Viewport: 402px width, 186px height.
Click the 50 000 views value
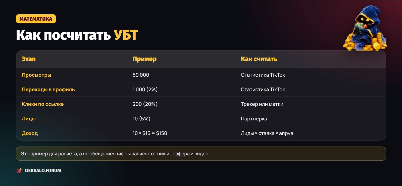[141, 75]
